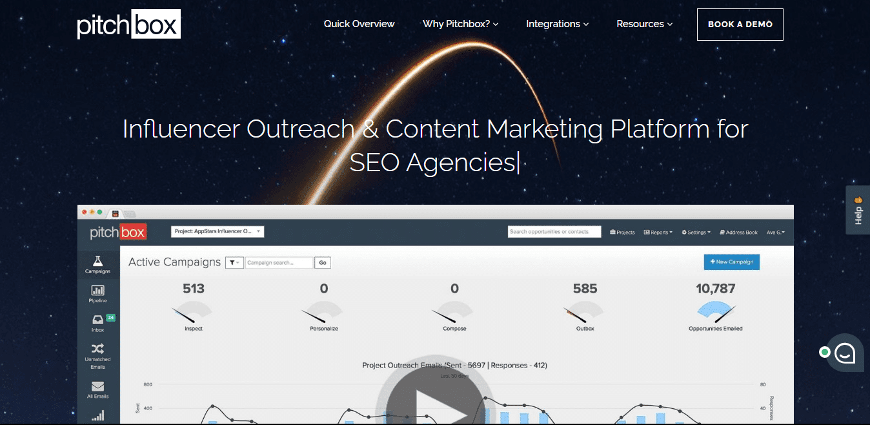Image resolution: width=870 pixels, height=425 pixels.
Task: Open the chat widget bubble
Action: point(845,353)
